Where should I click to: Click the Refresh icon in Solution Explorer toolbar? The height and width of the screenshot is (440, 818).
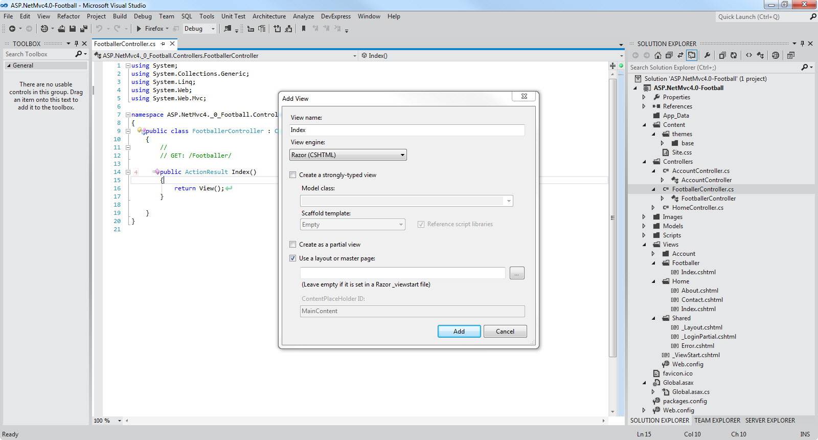click(x=734, y=55)
